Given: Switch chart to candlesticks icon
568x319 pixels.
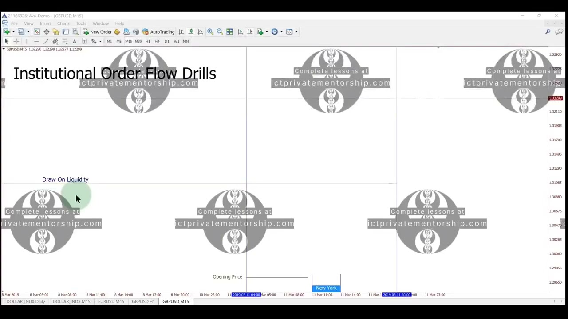Looking at the screenshot, I should (190, 32).
